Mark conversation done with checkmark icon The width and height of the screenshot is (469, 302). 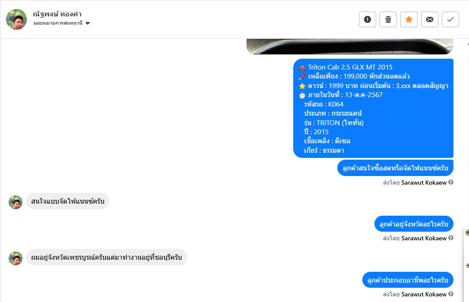450,19
